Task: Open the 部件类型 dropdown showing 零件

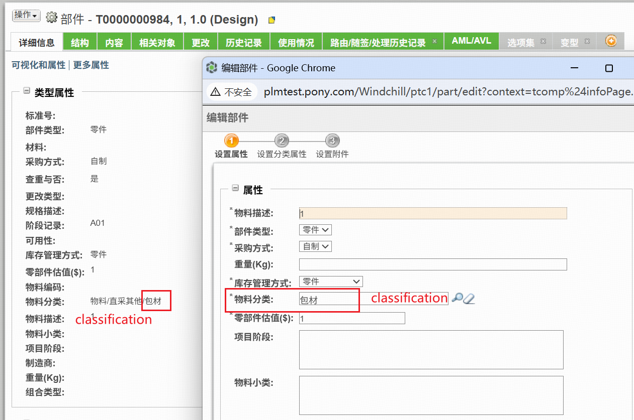Action: point(315,229)
